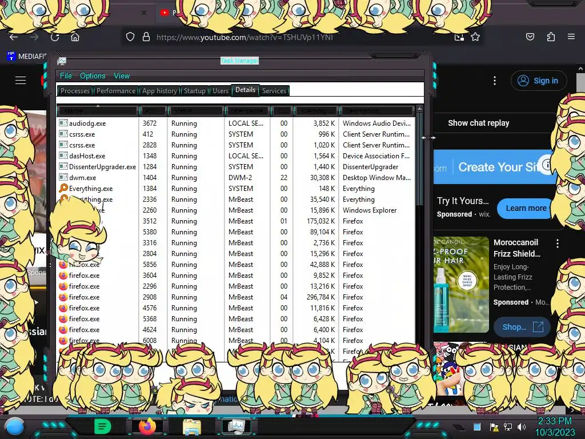The width and height of the screenshot is (585, 439).
Task: Switch to the Performance tab
Action: click(116, 91)
